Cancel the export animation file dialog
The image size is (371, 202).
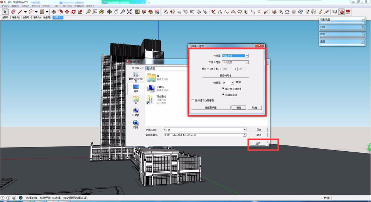[259, 135]
